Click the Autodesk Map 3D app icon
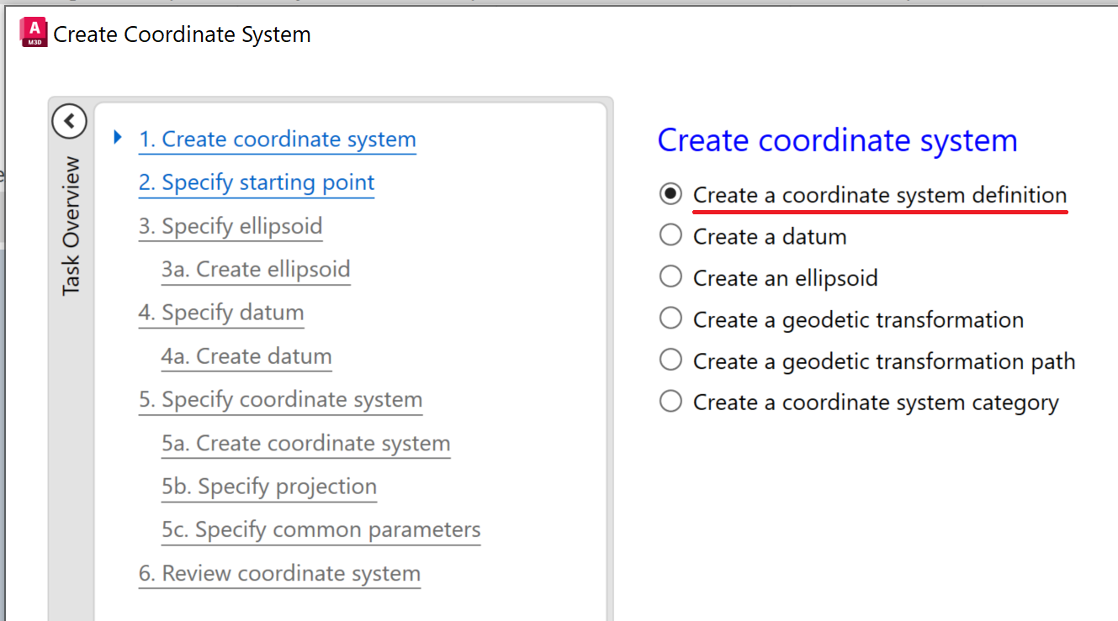 [34, 33]
